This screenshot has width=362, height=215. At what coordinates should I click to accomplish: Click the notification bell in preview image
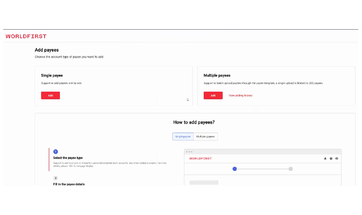325,159
